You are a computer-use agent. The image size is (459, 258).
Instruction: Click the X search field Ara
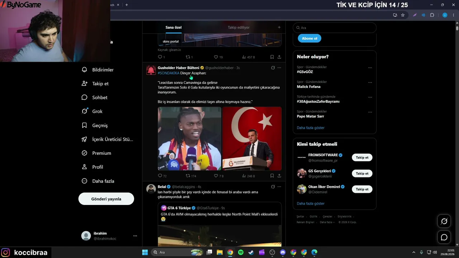[x=335, y=28]
